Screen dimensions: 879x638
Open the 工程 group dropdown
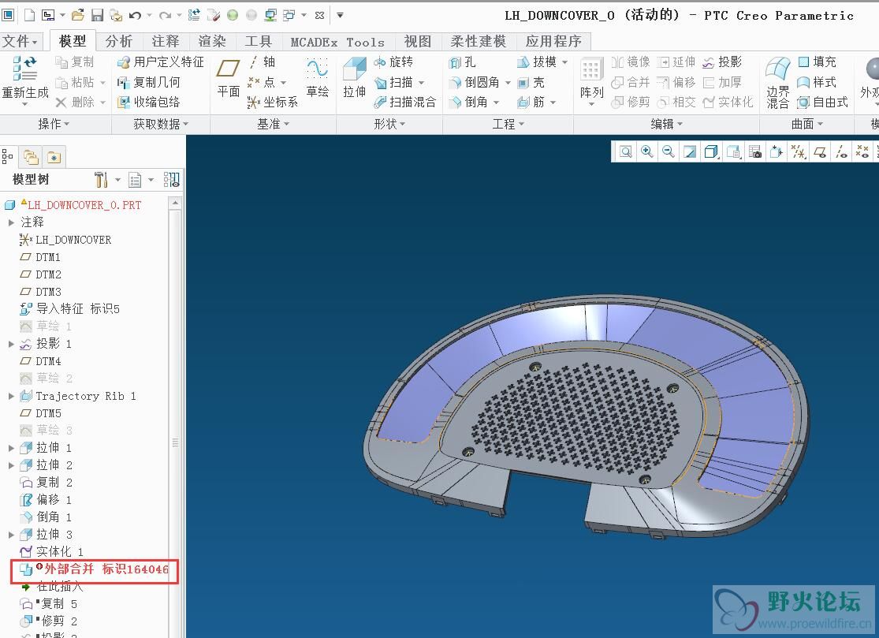(x=508, y=124)
